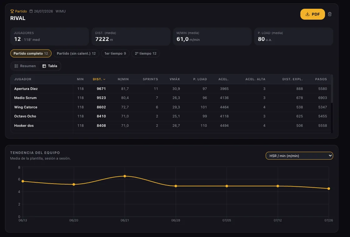Click distance value 9671
The width and height of the screenshot is (350, 237).
[x=101, y=89]
